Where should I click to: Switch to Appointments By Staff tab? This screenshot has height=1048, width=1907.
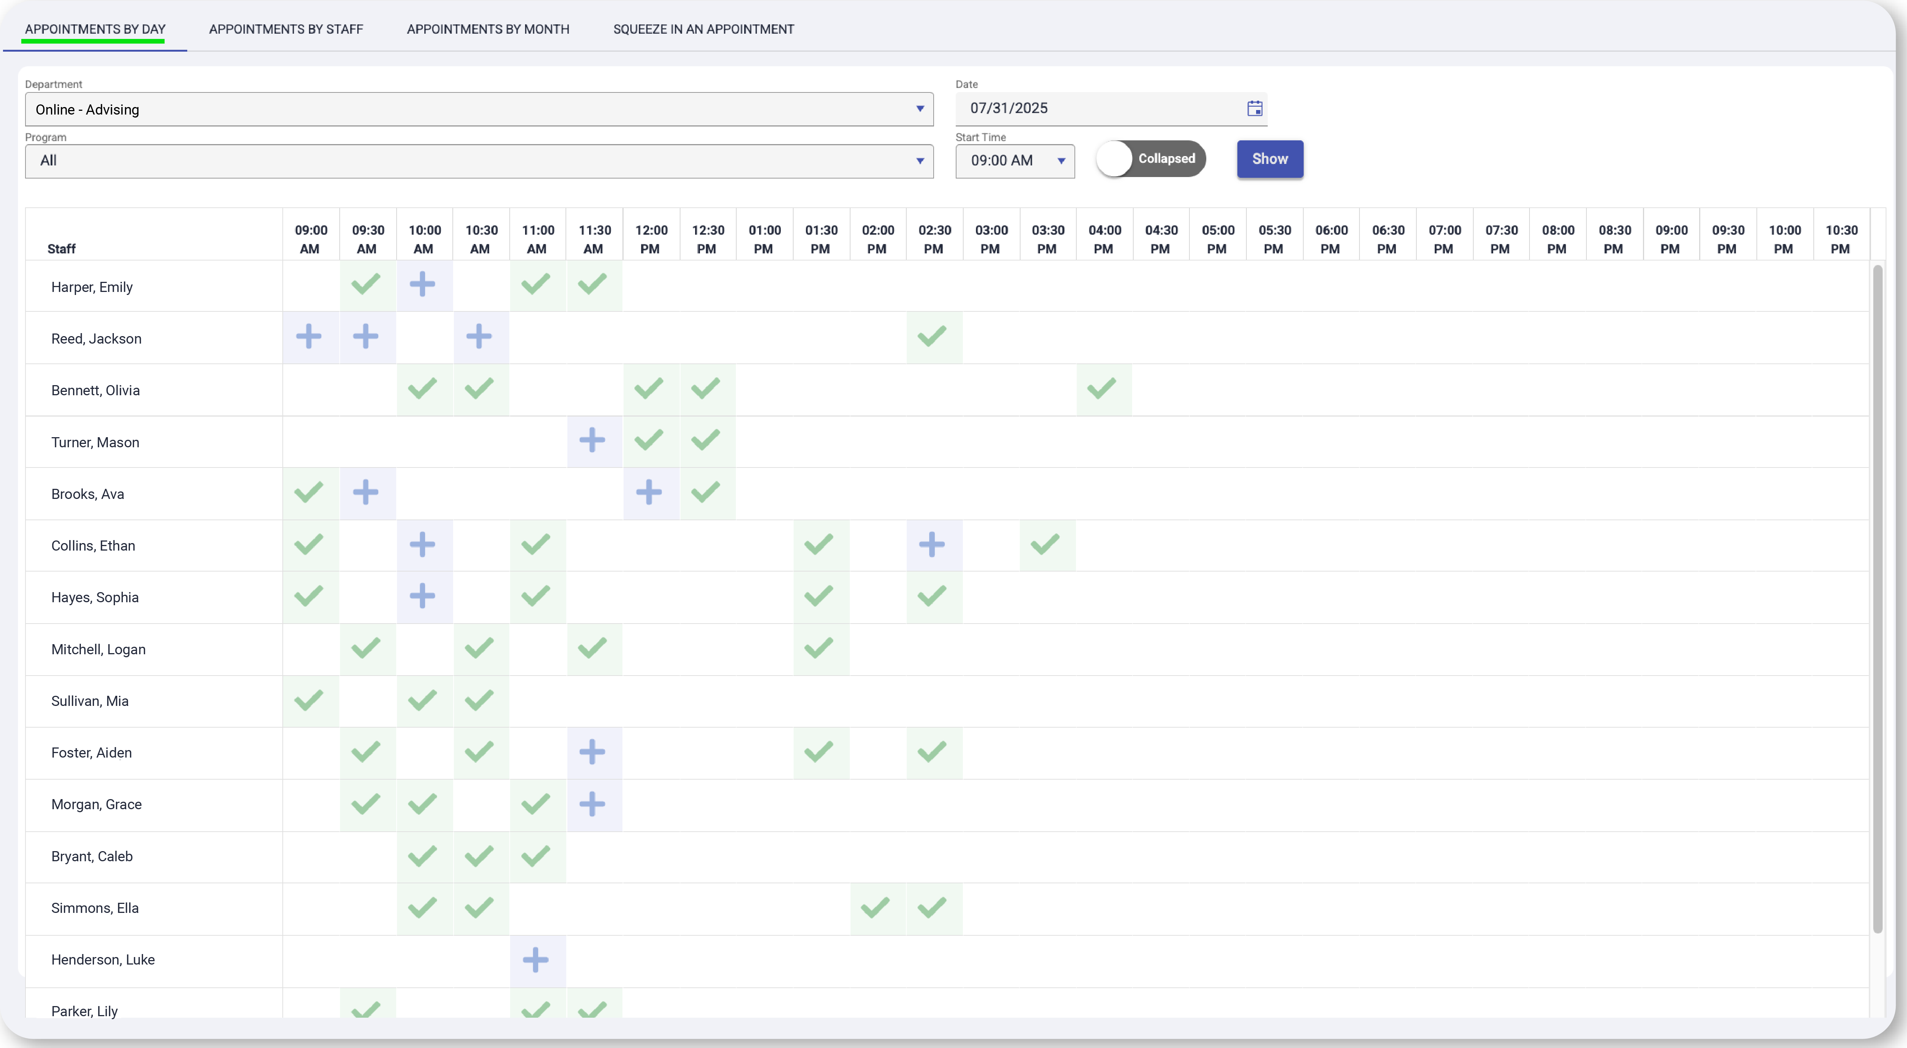(286, 30)
